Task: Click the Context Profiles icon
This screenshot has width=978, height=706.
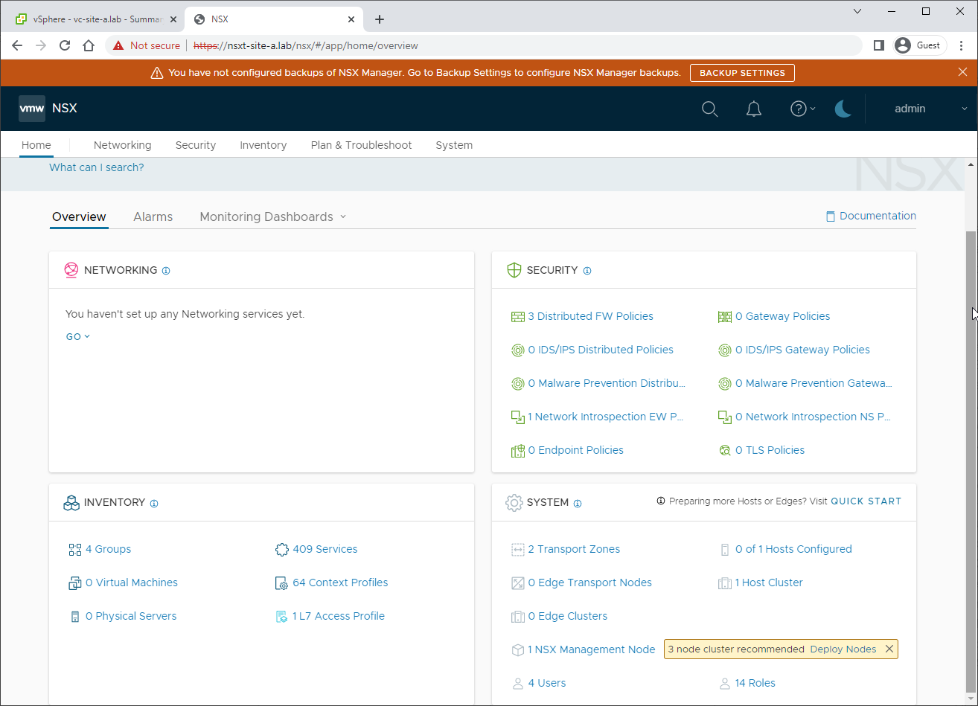Action: pyautogui.click(x=281, y=583)
